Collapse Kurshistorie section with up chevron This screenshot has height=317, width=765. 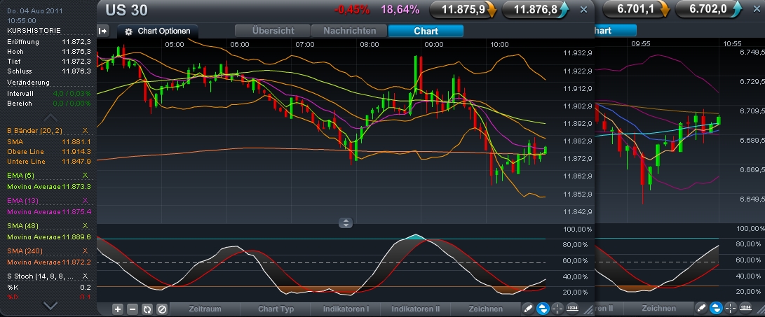50,118
